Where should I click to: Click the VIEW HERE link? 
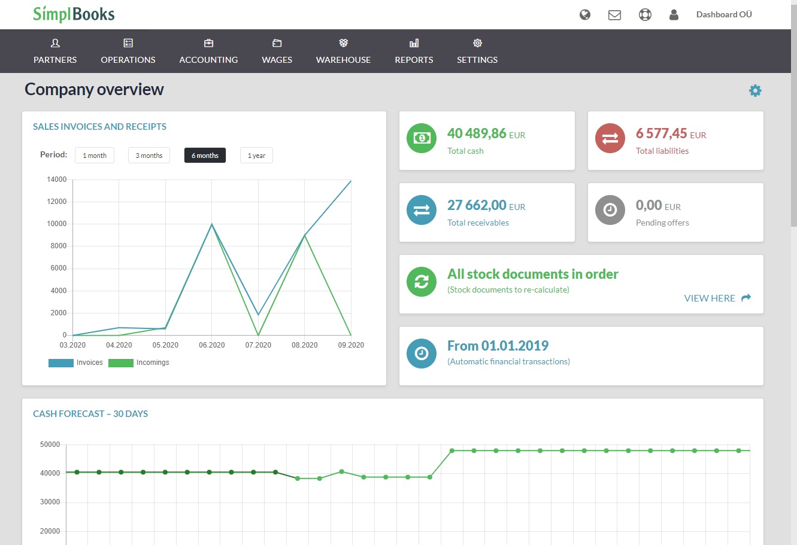[710, 298]
